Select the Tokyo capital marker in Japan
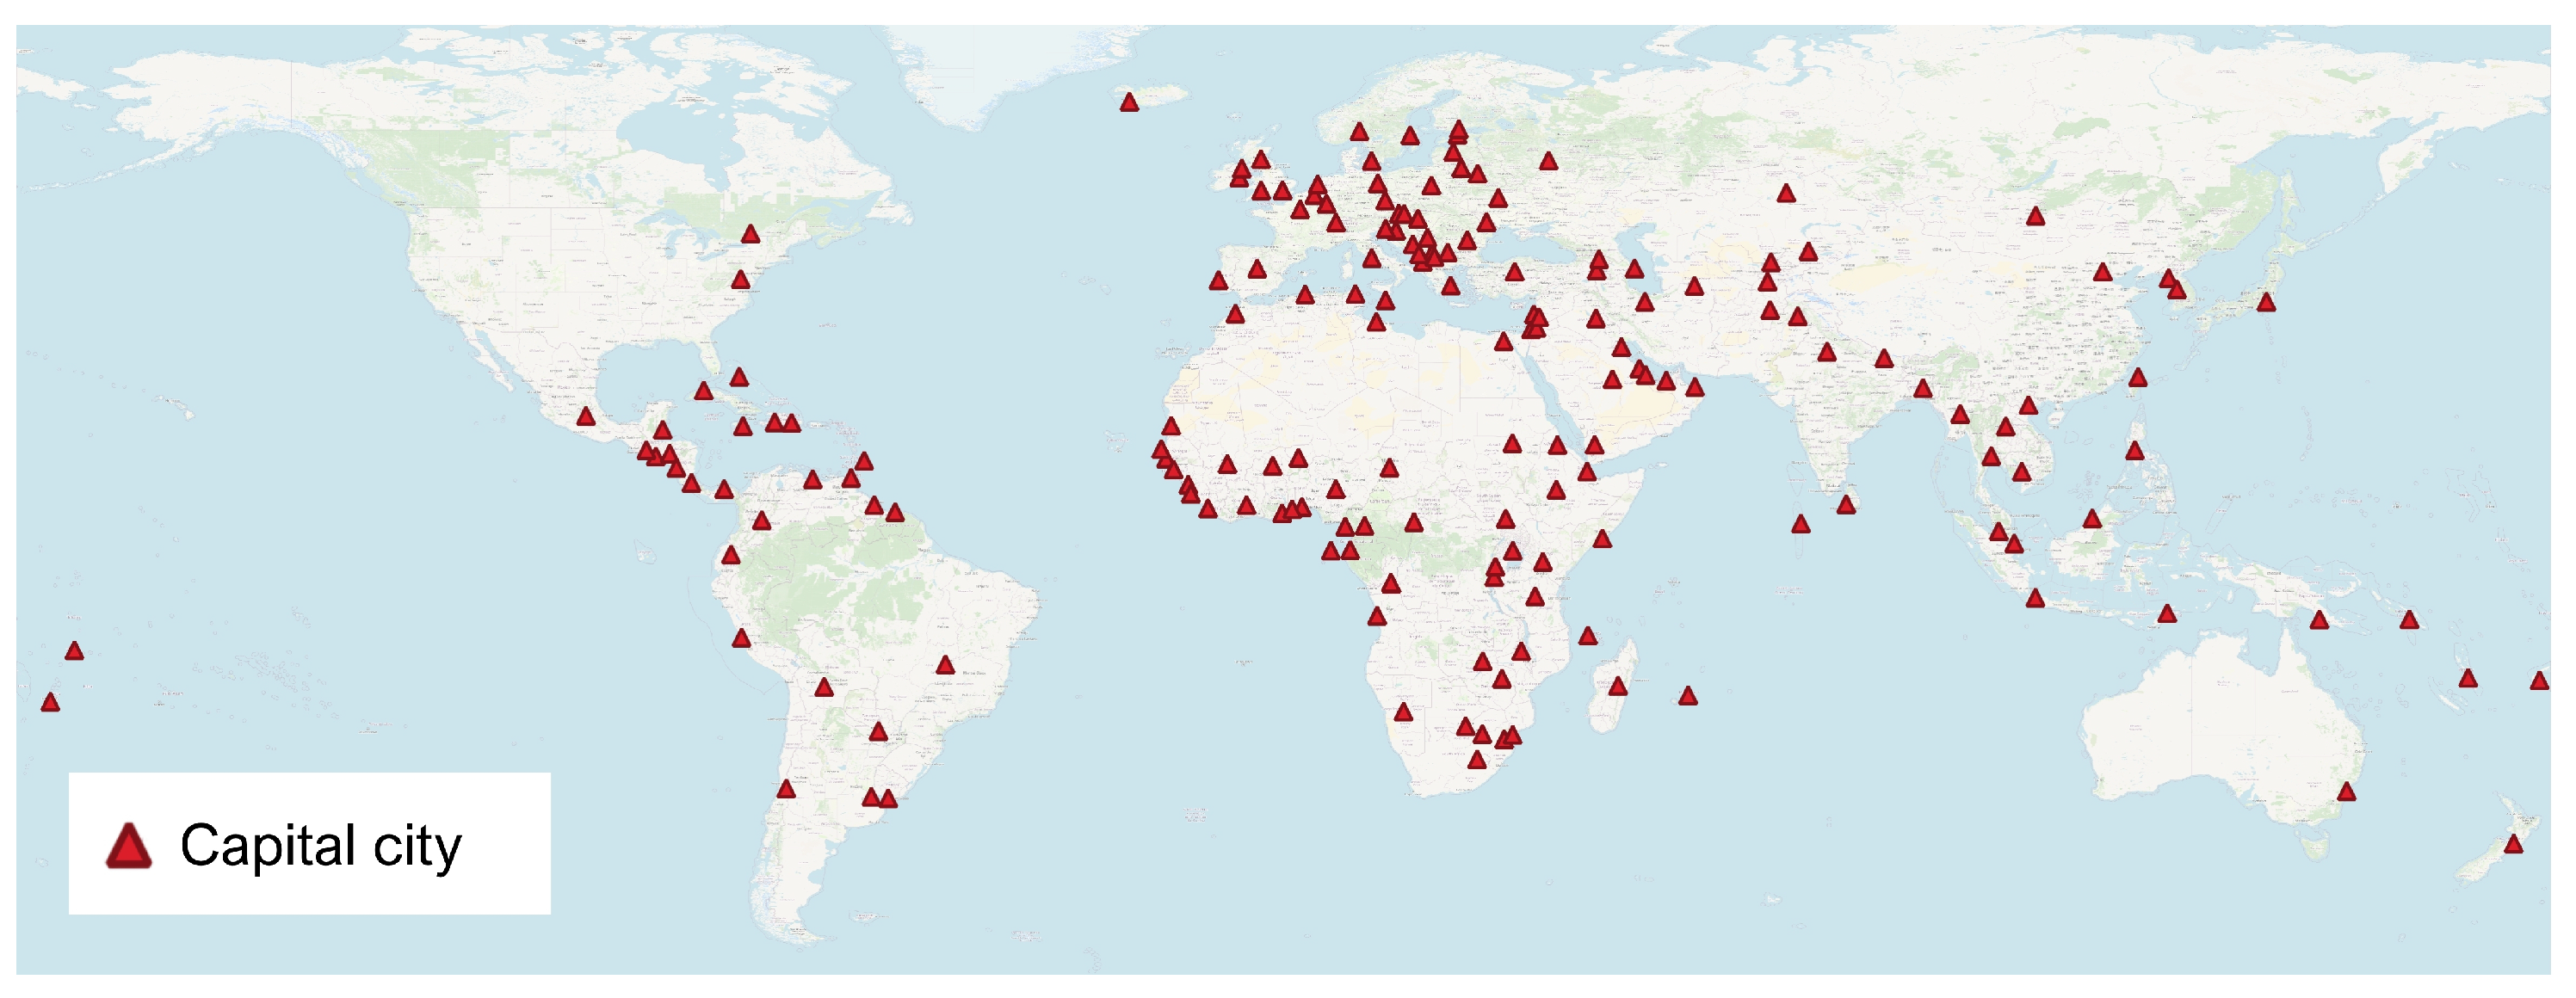This screenshot has height=998, width=2576. 2266,302
